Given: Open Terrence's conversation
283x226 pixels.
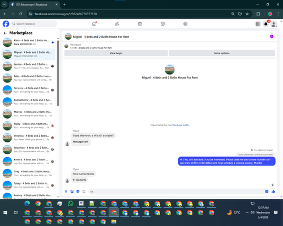Looking at the screenshot, I should (28, 90).
